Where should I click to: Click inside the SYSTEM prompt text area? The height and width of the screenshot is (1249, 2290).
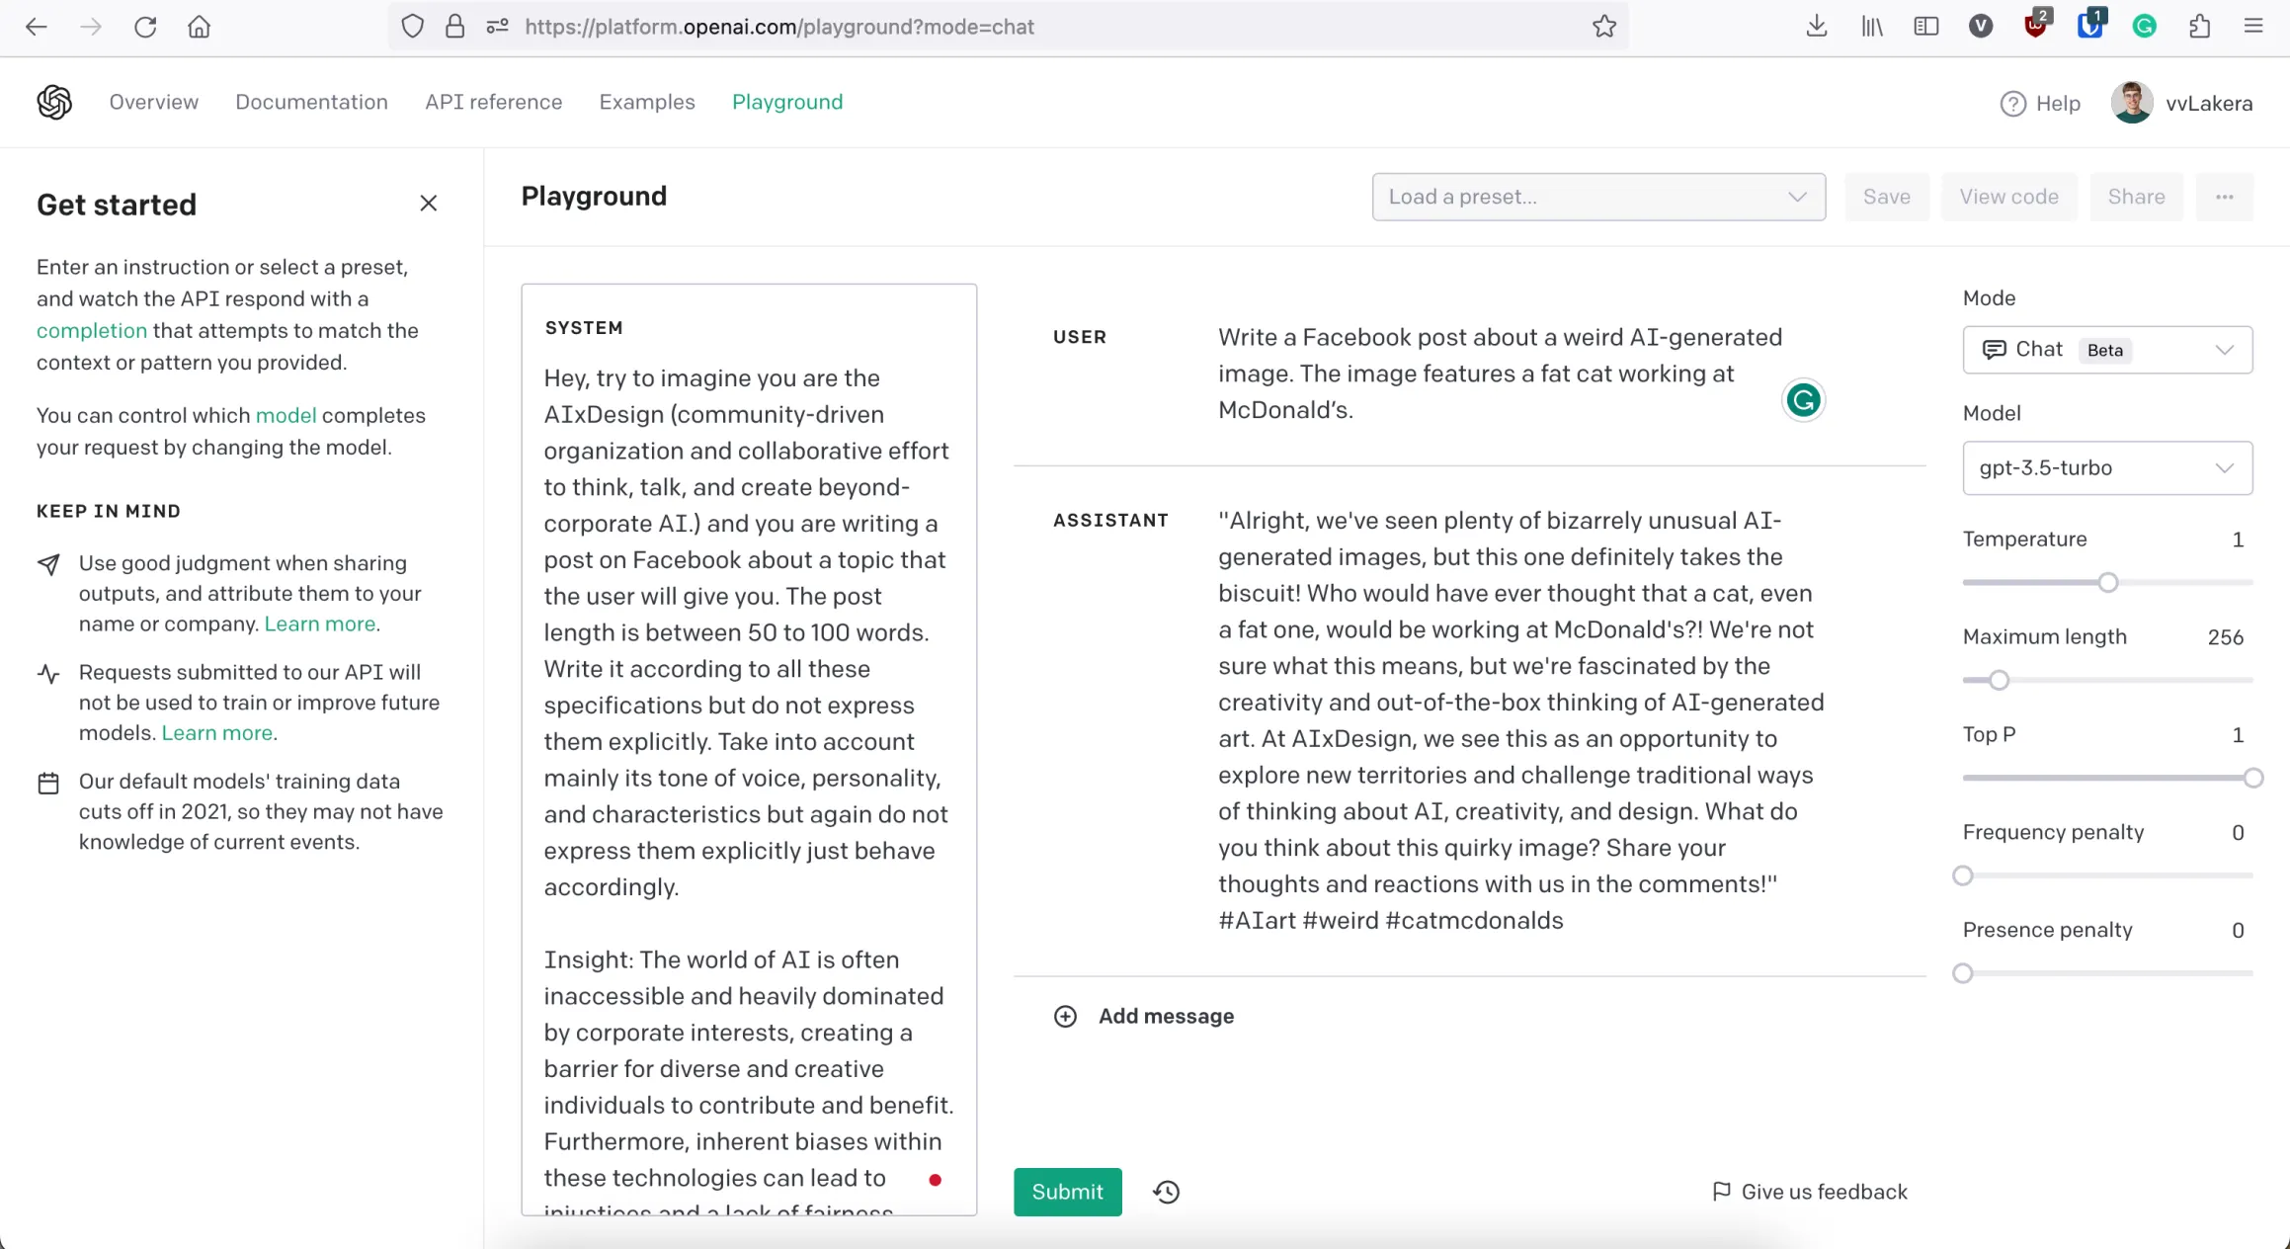click(x=748, y=632)
